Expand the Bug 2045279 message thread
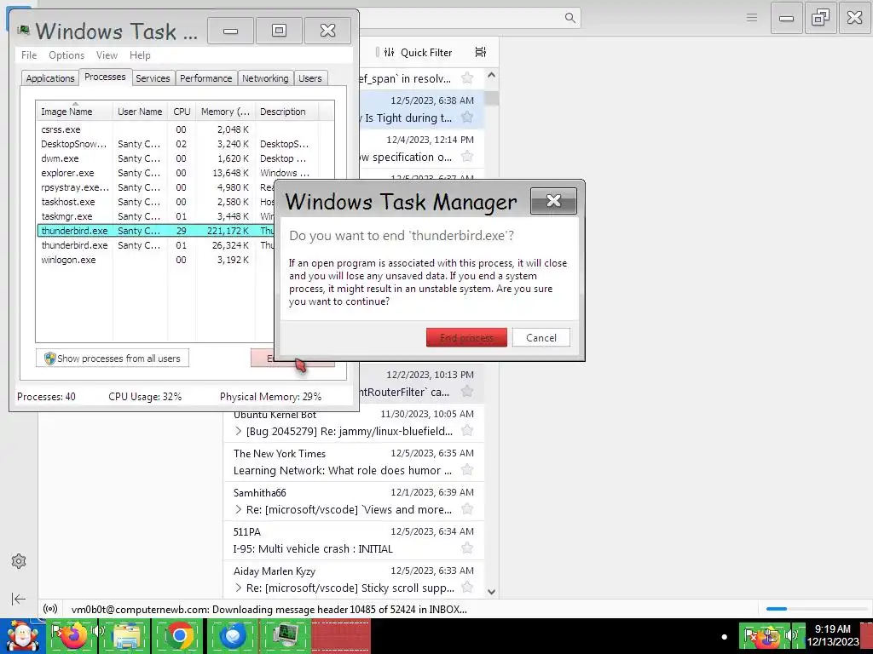 tap(239, 431)
